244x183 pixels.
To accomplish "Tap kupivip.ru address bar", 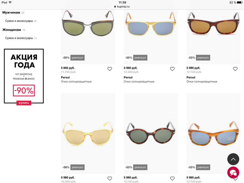I will (122, 7).
